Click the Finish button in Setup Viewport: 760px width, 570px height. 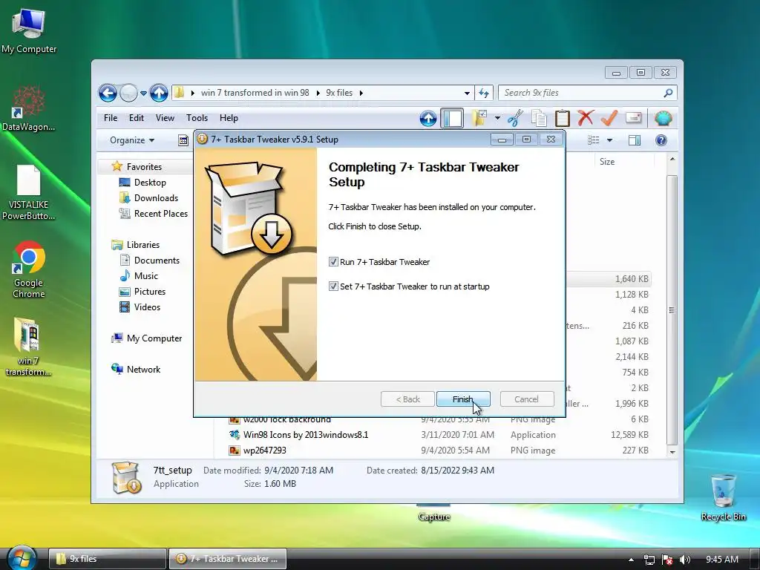tap(463, 399)
